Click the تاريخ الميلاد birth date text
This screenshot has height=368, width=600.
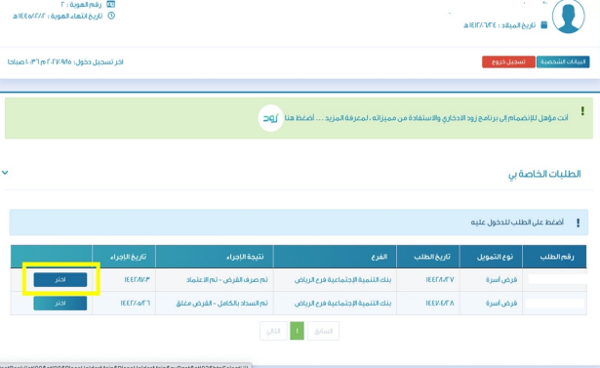pyautogui.click(x=500, y=25)
